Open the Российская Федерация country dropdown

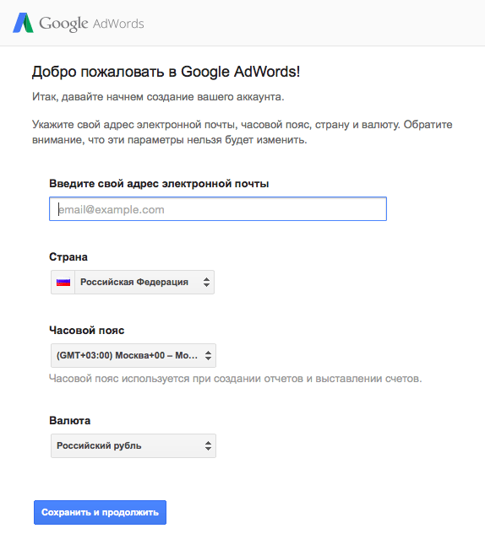[x=133, y=282]
